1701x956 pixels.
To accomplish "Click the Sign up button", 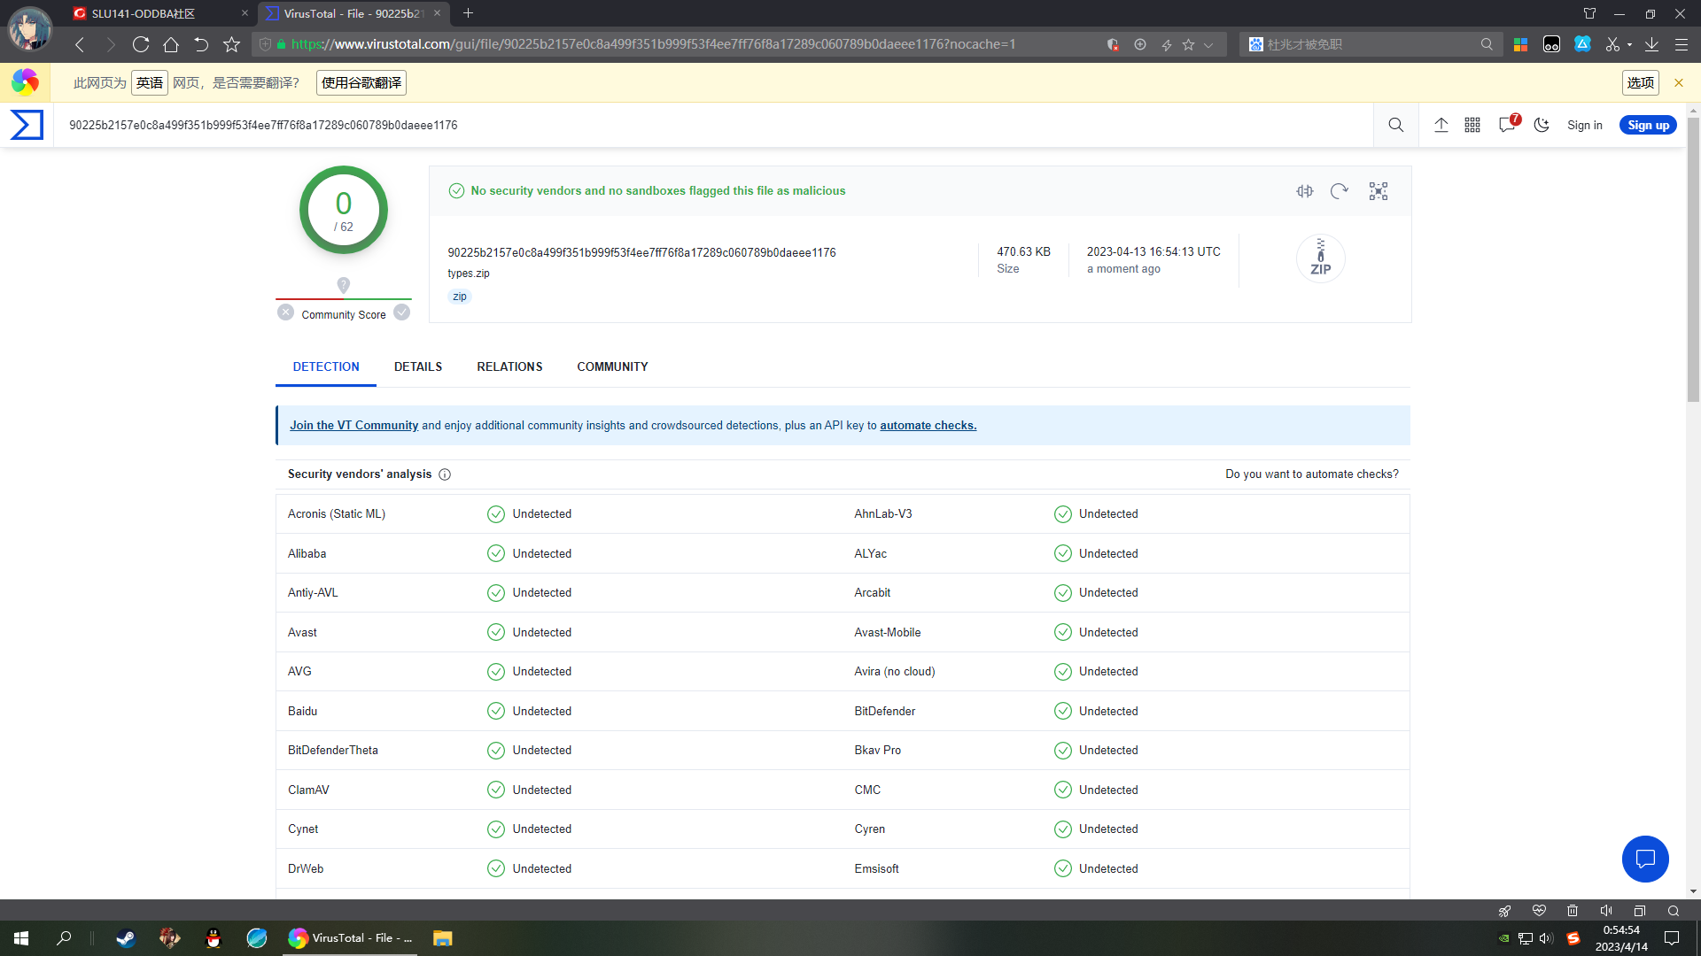I will (1648, 125).
